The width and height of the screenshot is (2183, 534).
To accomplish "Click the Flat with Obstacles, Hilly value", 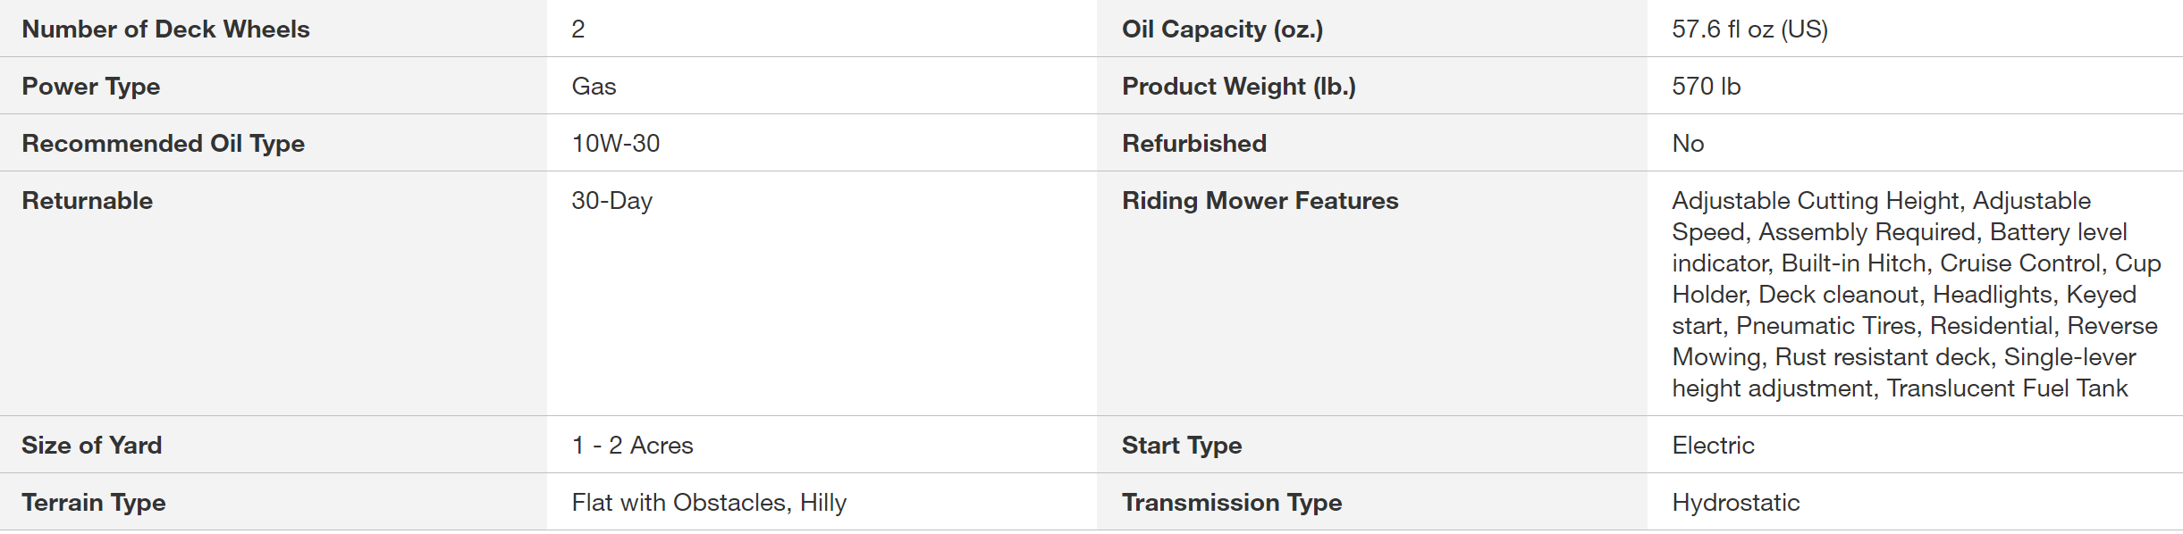I will tap(708, 502).
